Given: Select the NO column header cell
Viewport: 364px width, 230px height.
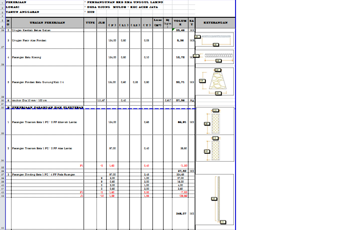Looking at the screenshot, I should pyautogui.click(x=8, y=23).
